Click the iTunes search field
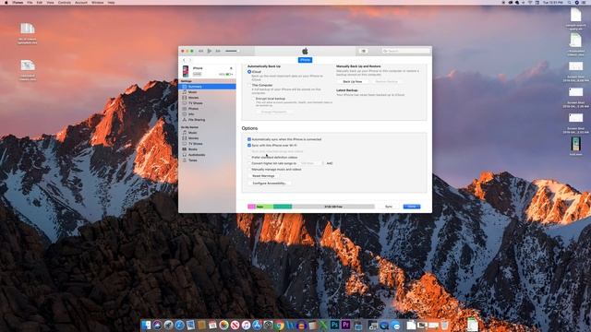The width and height of the screenshot is (591, 332). [405, 51]
